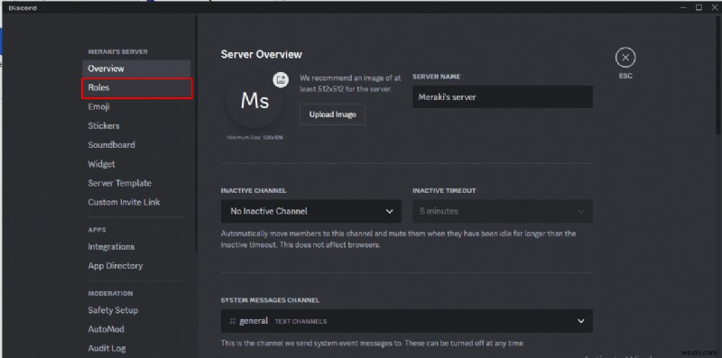Click the upload image icon on server avatar
Viewport: 722px width, 358px height.
tap(280, 79)
